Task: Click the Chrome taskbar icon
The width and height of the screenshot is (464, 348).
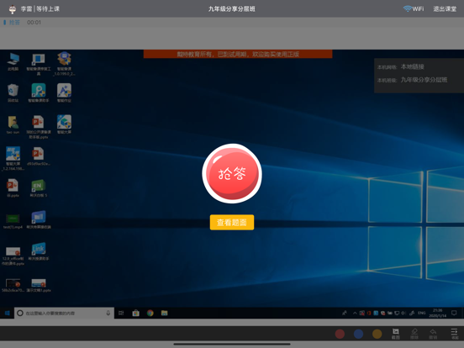Action: point(150,313)
